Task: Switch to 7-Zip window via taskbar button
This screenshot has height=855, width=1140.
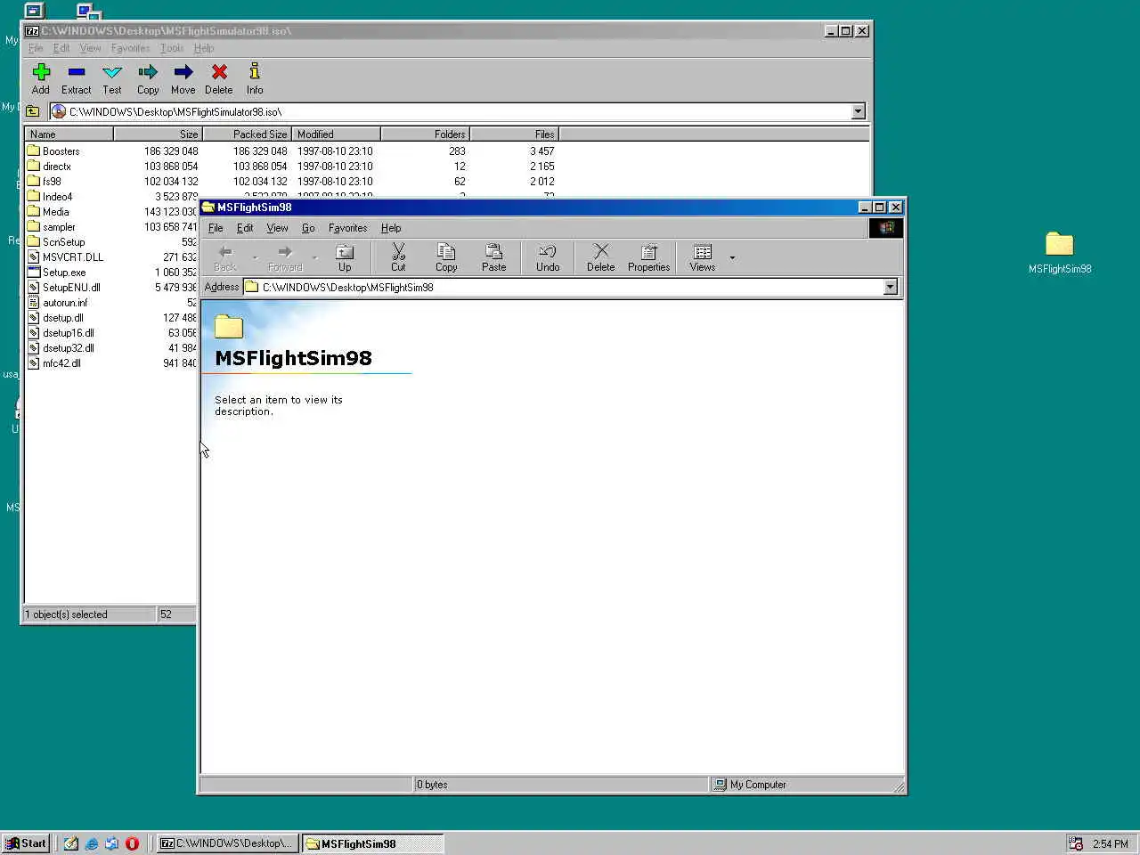Action: pyautogui.click(x=227, y=843)
